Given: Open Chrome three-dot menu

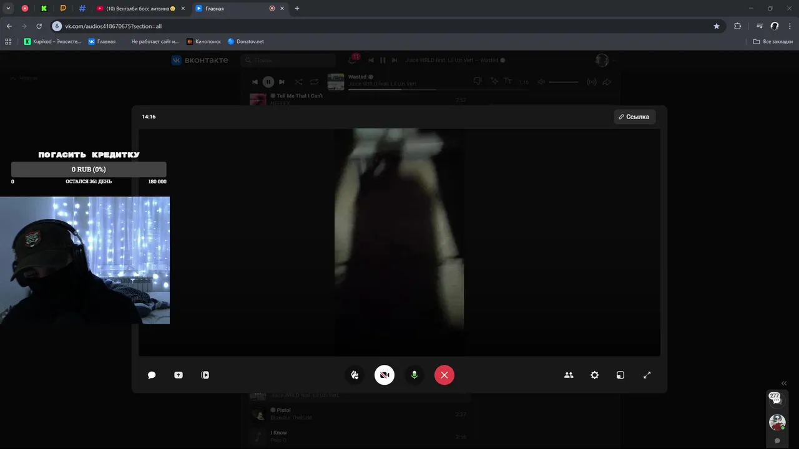Looking at the screenshot, I should click(790, 26).
